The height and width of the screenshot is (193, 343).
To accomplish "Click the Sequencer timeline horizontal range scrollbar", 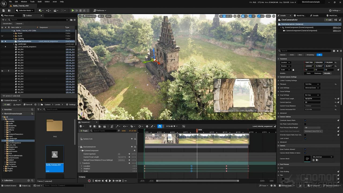I will click(x=197, y=181).
